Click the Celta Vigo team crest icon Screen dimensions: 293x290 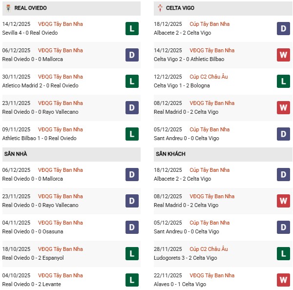coord(161,8)
